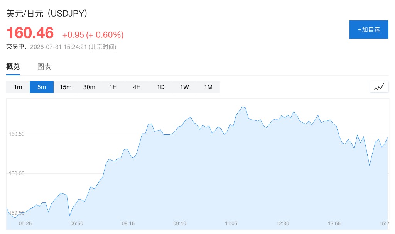Choose the 30m timeframe

(89, 87)
